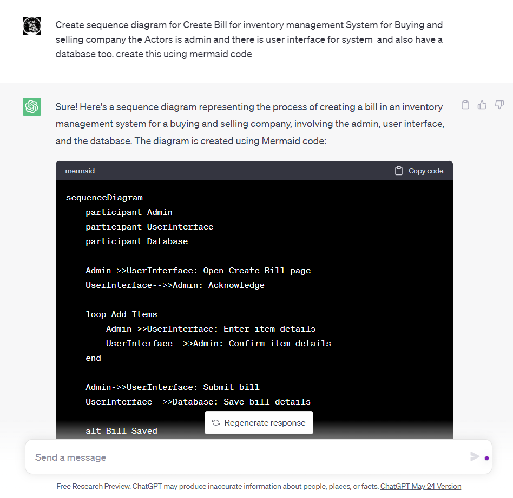Click the green ChatGPT logo avatar
The height and width of the screenshot is (498, 513).
click(x=31, y=107)
